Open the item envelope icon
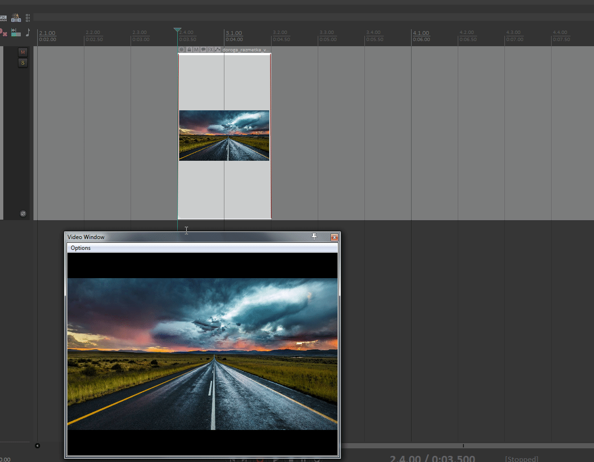Viewport: 594px width, 462px height. 217,49
